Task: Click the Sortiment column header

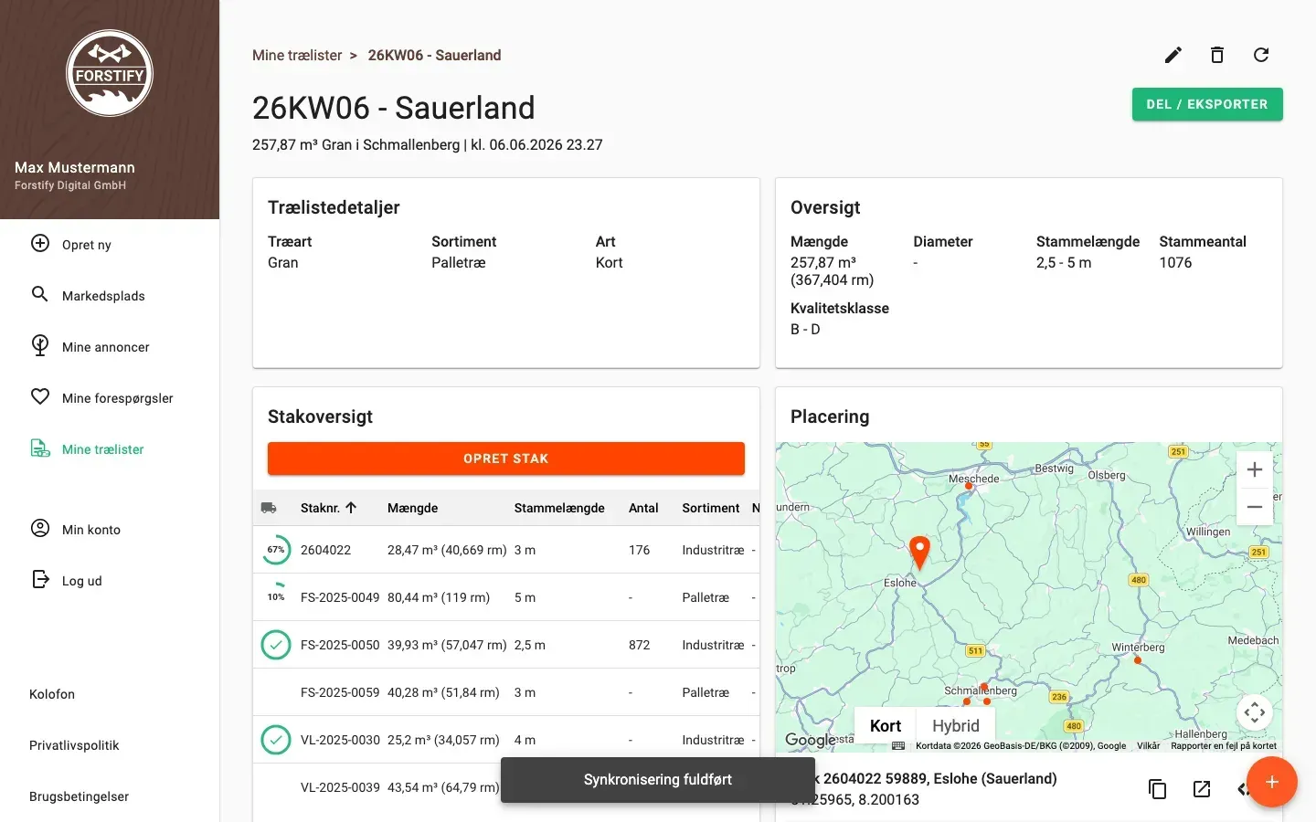Action: pos(711,508)
